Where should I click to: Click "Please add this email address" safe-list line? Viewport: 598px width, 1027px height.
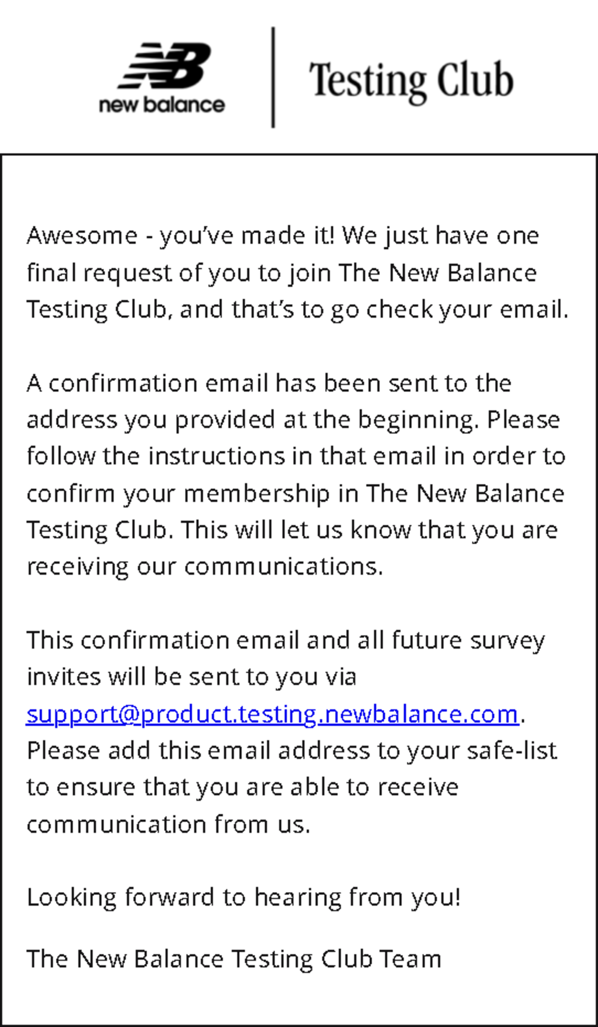tap(292, 750)
